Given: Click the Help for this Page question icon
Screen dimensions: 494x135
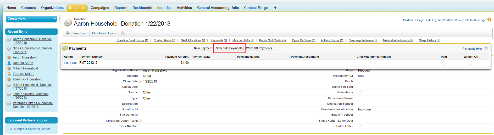Looking at the screenshot, I should point(489,20).
